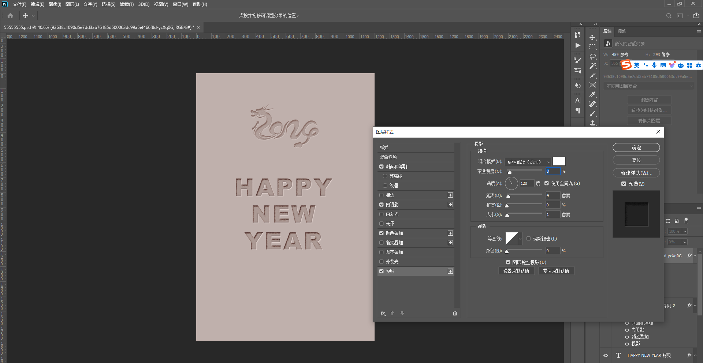Select the Rectangular Marquee tool
The width and height of the screenshot is (703, 363).
pos(592,47)
